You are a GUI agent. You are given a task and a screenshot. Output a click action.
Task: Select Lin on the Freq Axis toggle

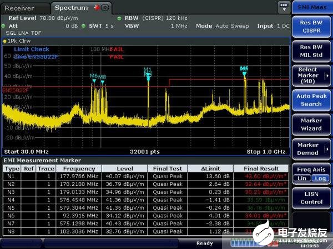301,178
